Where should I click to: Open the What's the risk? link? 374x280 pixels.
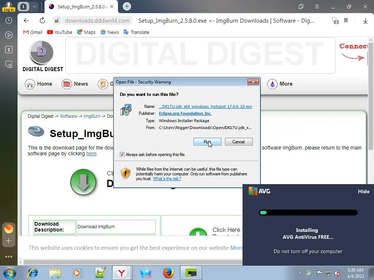click(167, 179)
